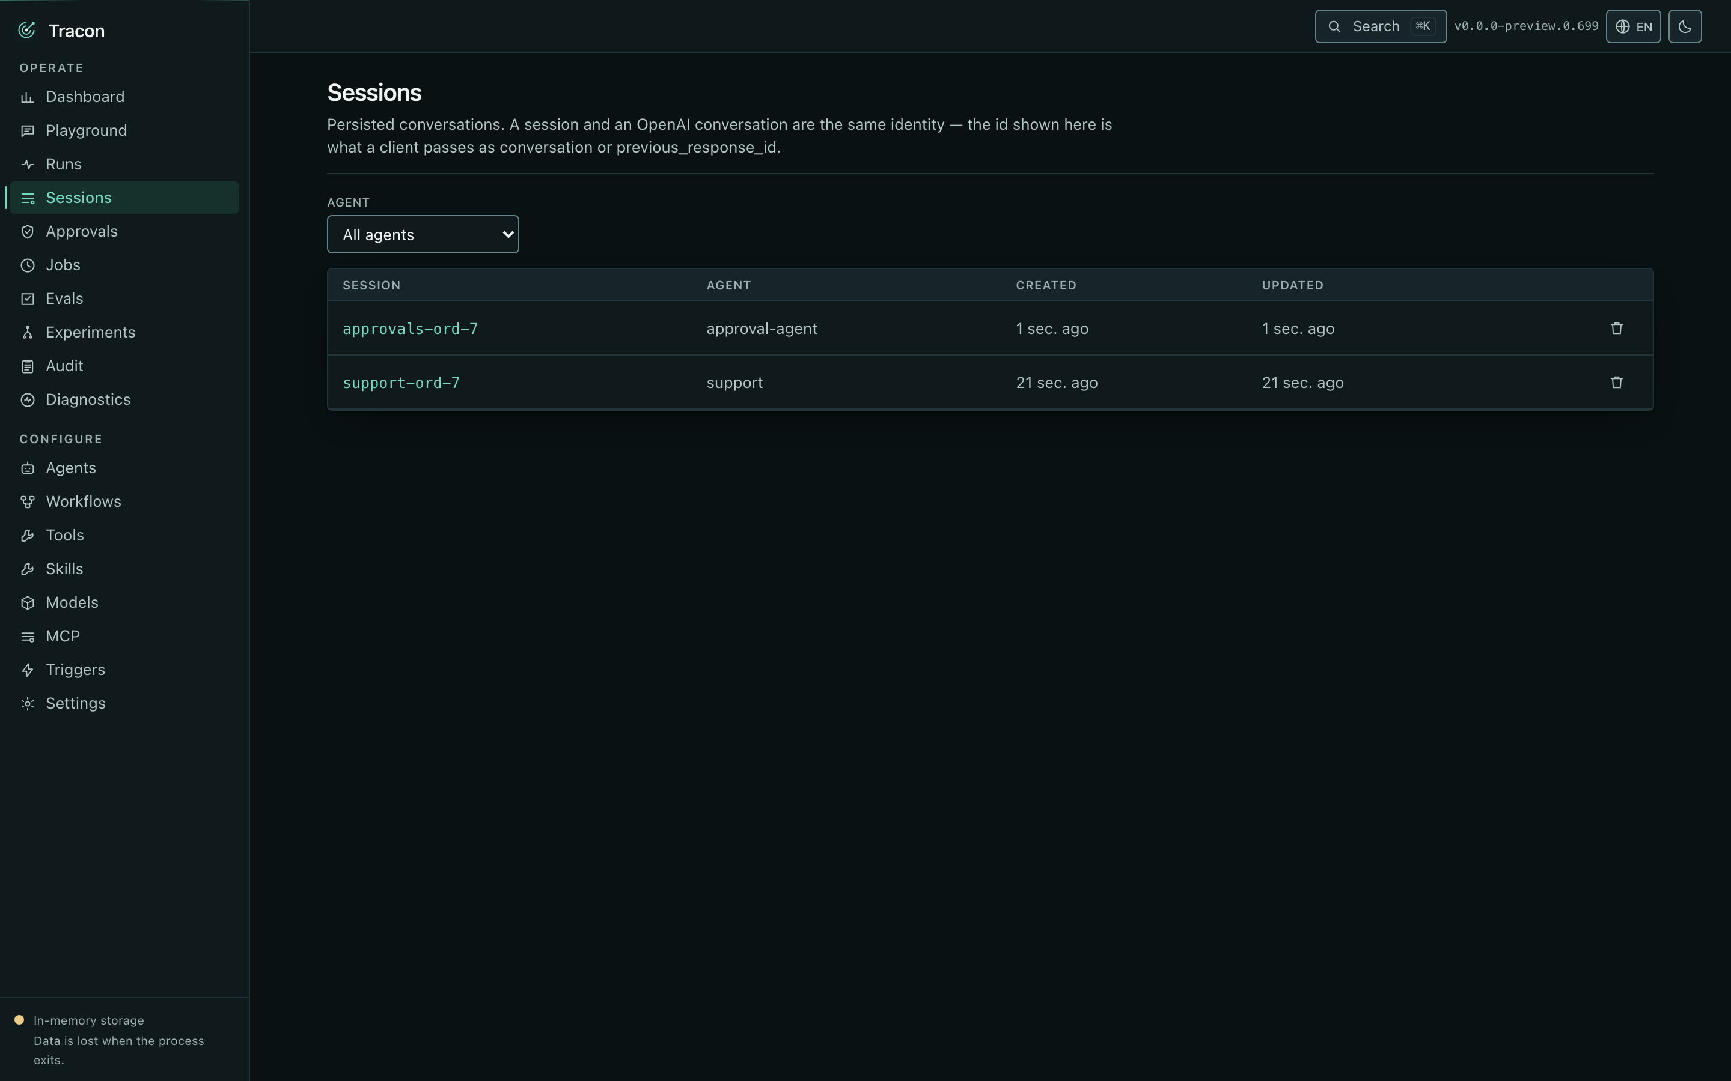1731x1081 pixels.
Task: Click the AGENT column header in table
Action: pos(728,285)
